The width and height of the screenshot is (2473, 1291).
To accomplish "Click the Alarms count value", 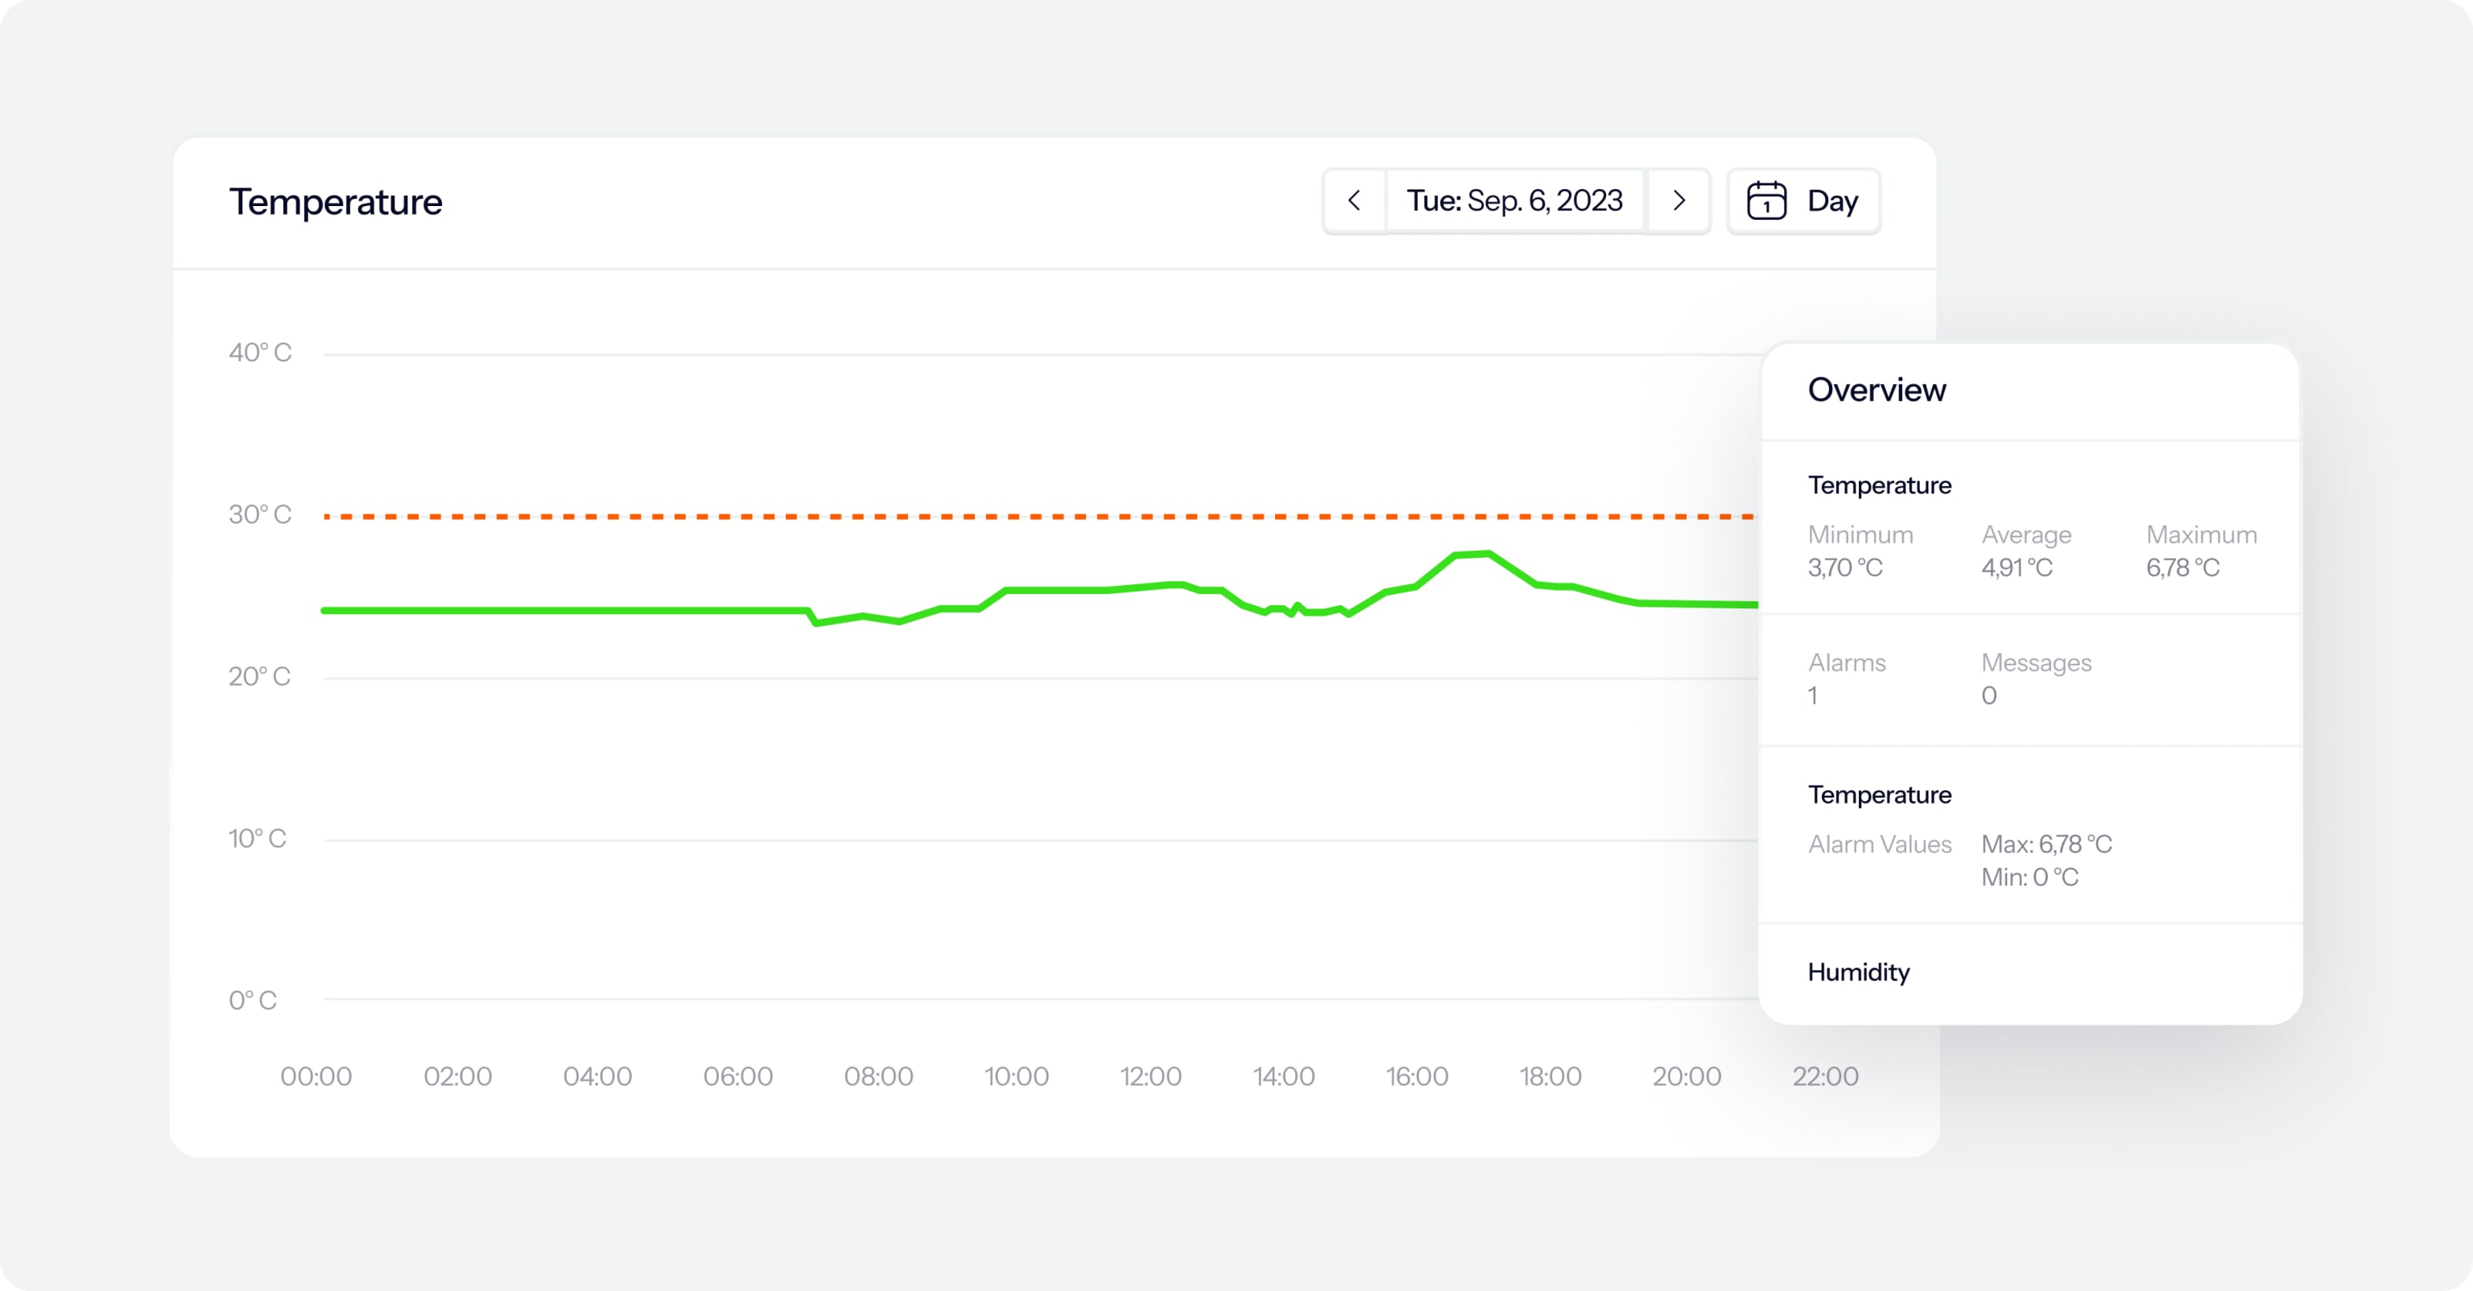I will click(1813, 696).
